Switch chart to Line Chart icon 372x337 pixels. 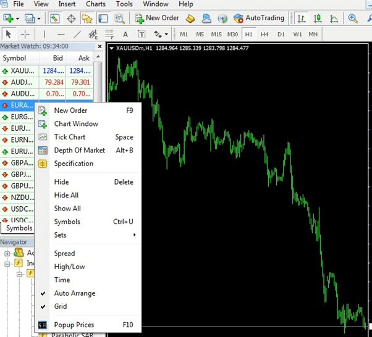[334, 19]
